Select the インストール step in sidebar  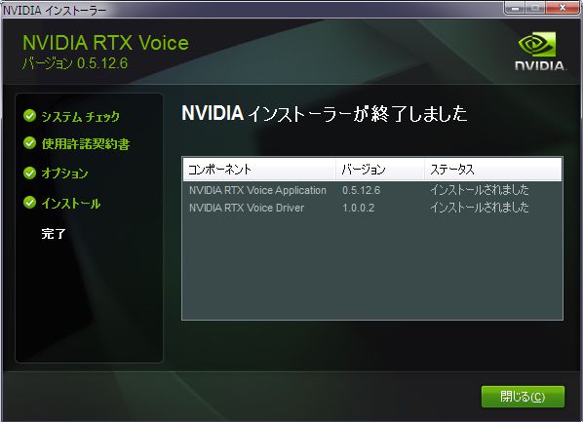coord(71,204)
